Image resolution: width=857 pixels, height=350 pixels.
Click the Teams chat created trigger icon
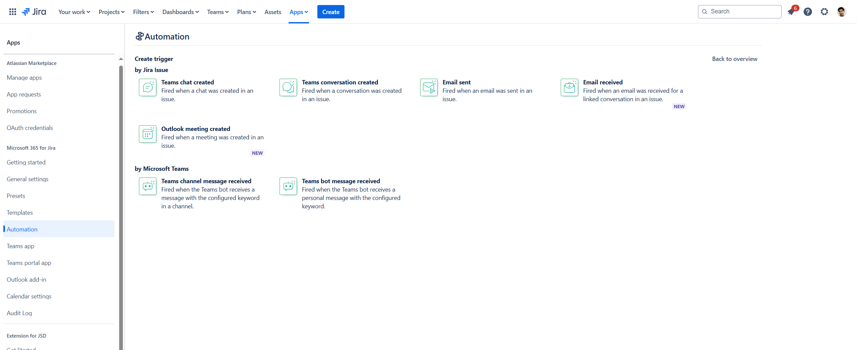(148, 87)
